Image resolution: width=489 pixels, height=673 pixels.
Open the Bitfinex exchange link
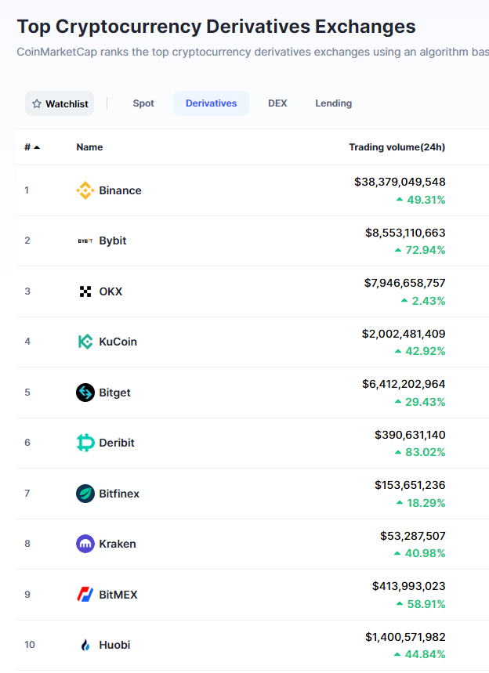pyautogui.click(x=119, y=494)
